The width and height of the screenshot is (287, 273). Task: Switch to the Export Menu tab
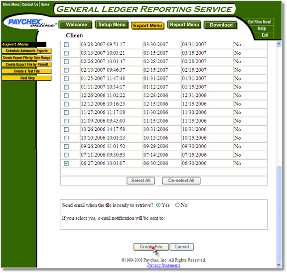(147, 25)
